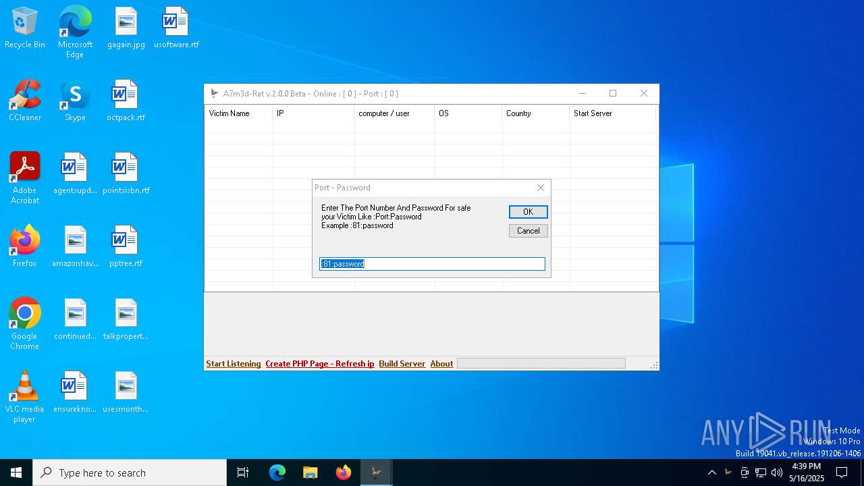Show hidden system tray icons
The image size is (864, 486).
pos(711,473)
